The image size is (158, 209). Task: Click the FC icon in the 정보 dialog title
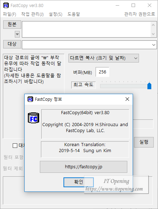30,99
